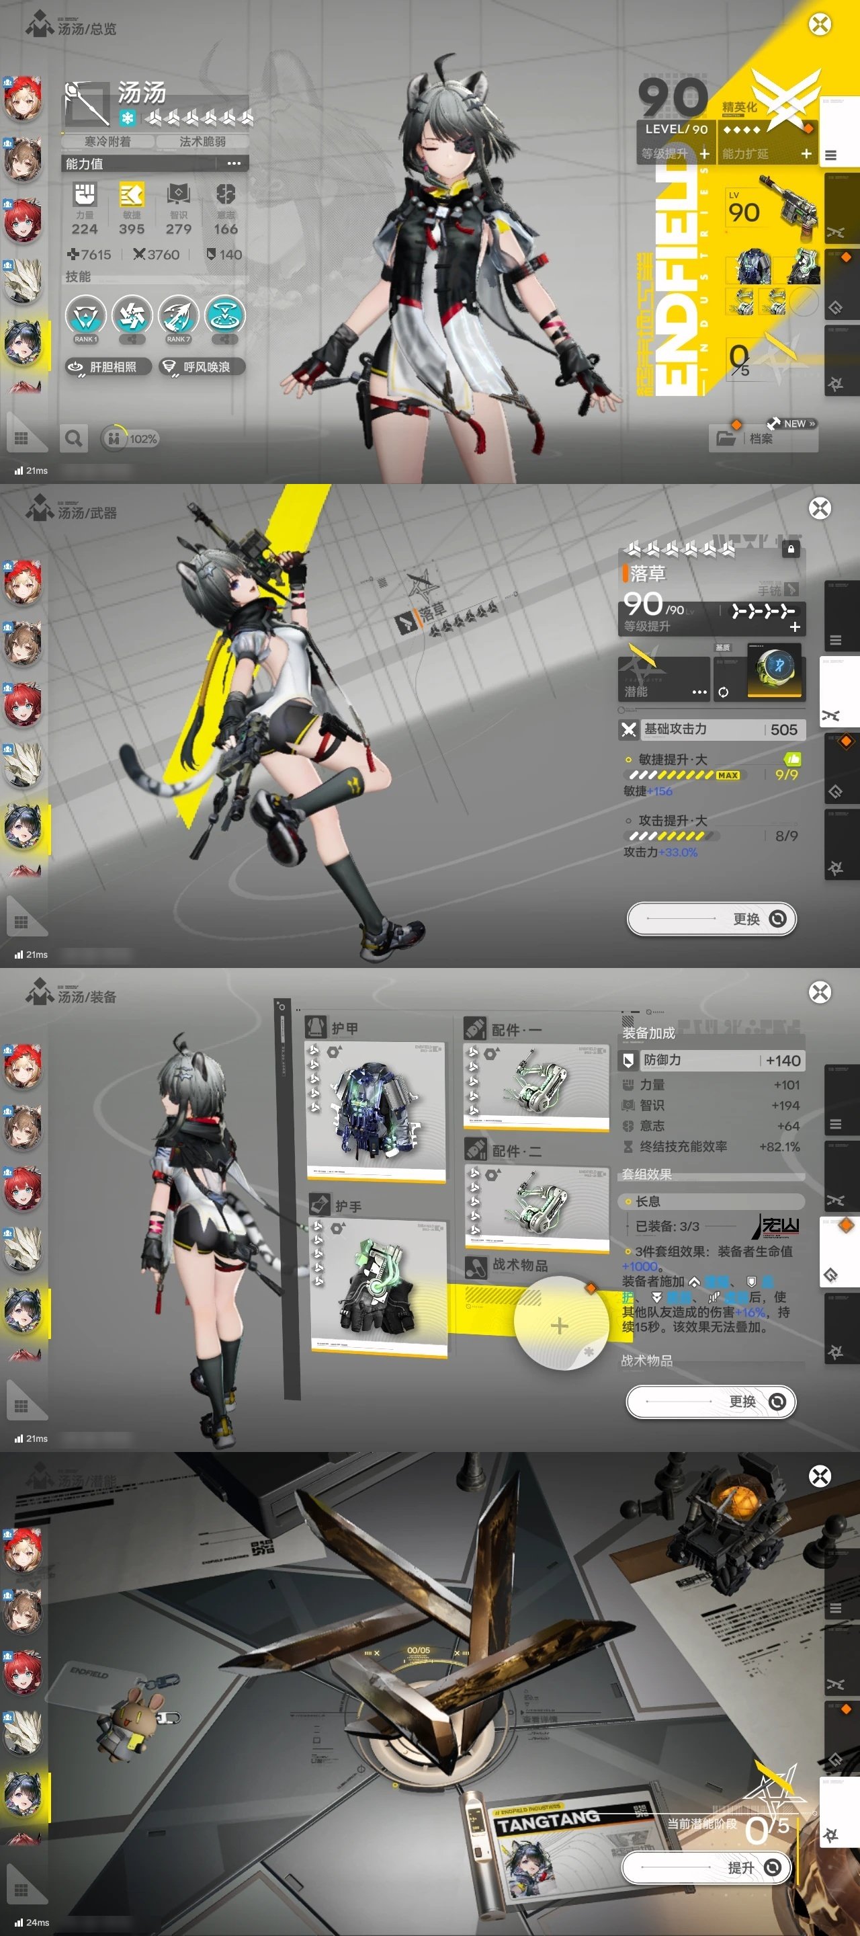Click the magnifier icon on the overview screen
860x1936 pixels.
(74, 438)
